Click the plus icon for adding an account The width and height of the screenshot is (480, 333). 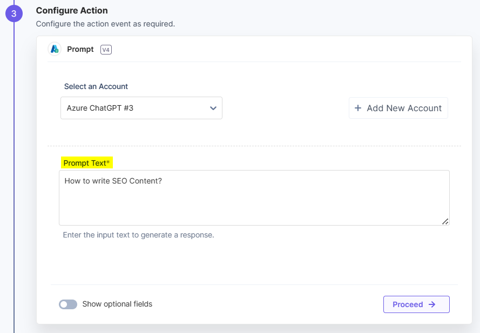point(357,108)
